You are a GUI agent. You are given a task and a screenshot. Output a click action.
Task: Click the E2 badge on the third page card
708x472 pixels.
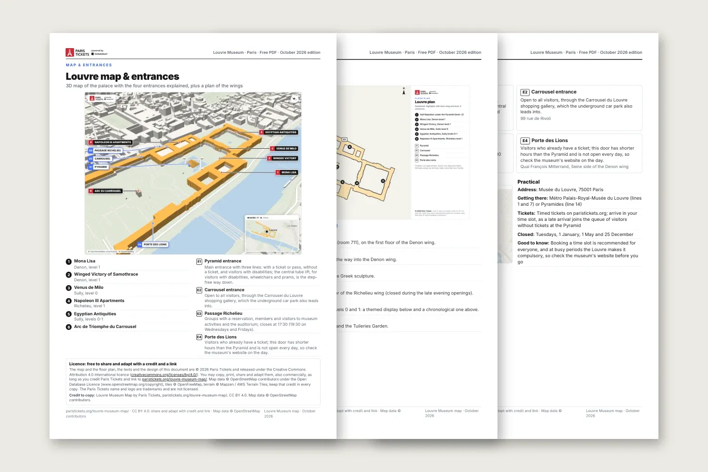525,93
